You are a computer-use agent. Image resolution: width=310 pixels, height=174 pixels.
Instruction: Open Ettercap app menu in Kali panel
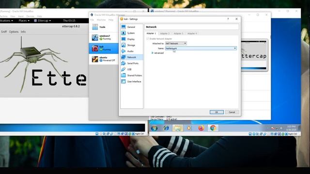click(43, 20)
